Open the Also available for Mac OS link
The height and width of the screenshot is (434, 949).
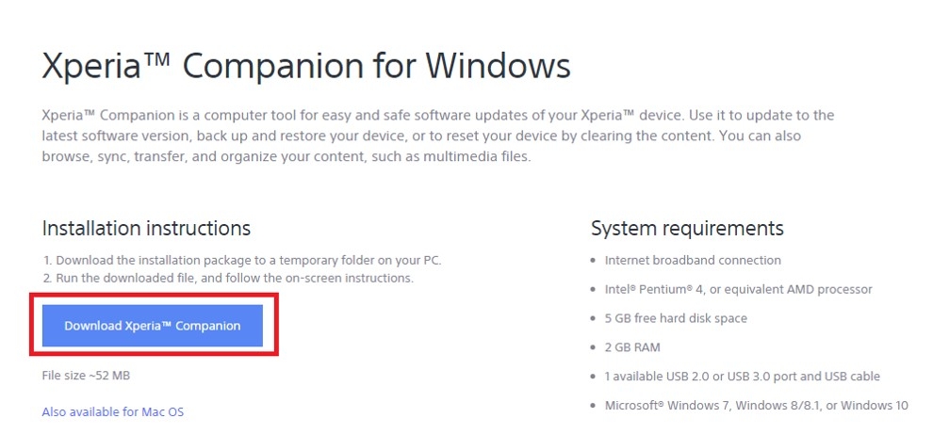point(113,412)
